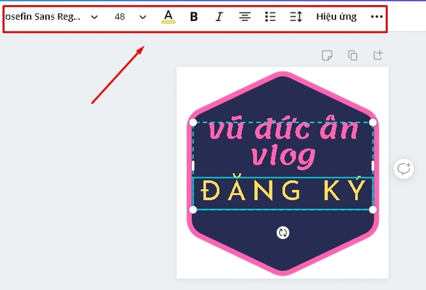Screen dimensions: 426x290
Task: Duplicate the page with the copy icon
Action: [x=353, y=56]
